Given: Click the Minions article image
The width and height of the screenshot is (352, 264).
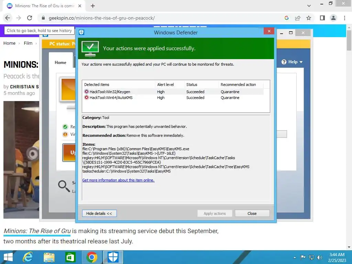Looking at the screenshot, I should (x=21, y=159).
